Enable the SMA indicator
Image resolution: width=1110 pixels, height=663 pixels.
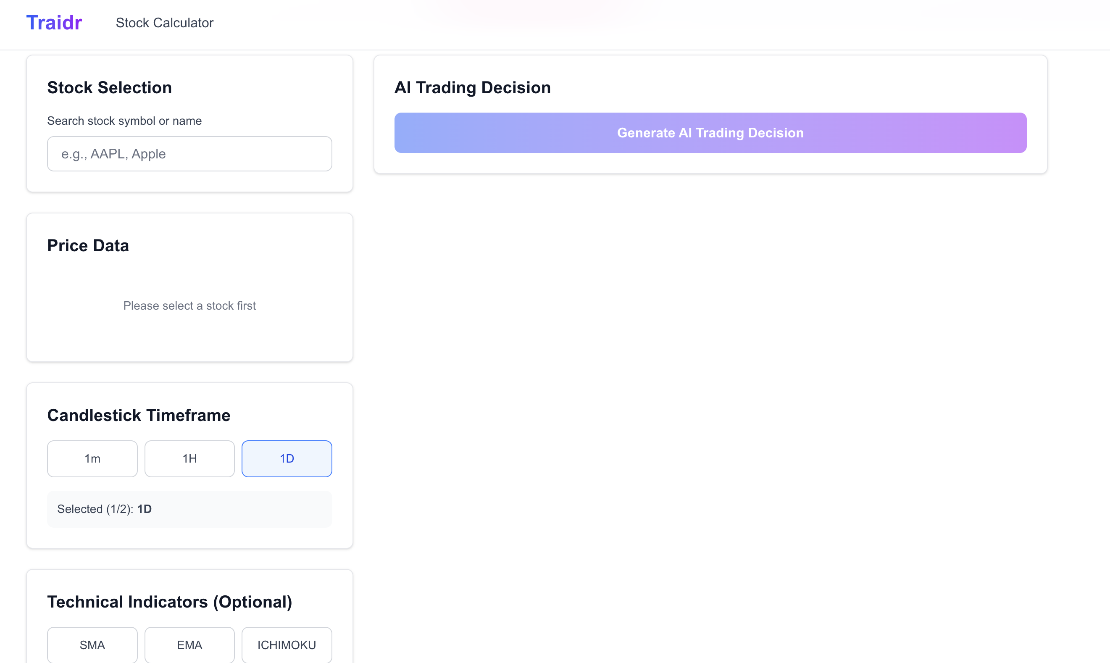tap(92, 645)
